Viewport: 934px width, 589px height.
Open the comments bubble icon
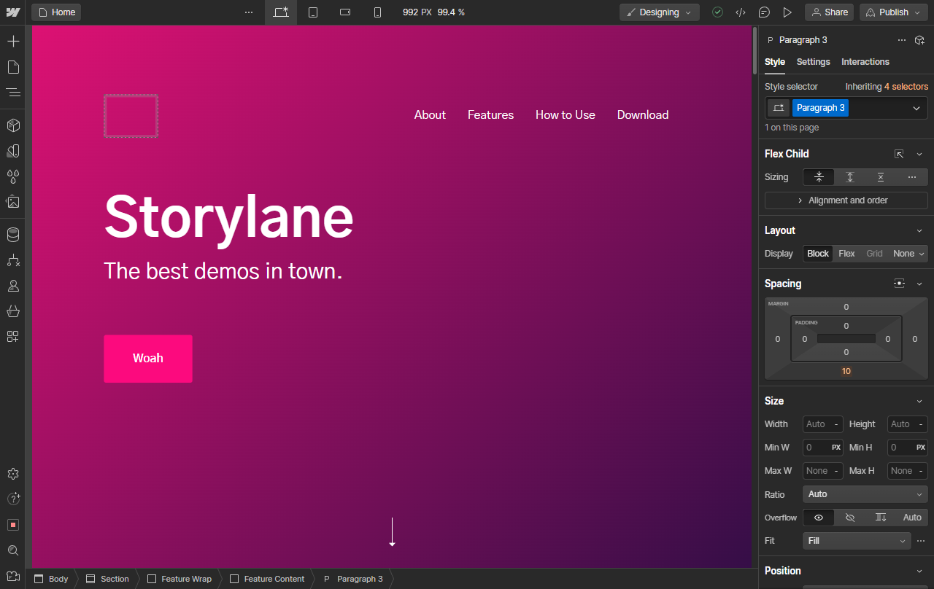coord(764,12)
